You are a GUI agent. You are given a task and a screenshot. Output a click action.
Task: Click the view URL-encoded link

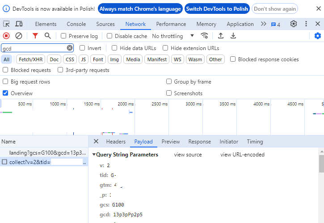(x=242, y=155)
